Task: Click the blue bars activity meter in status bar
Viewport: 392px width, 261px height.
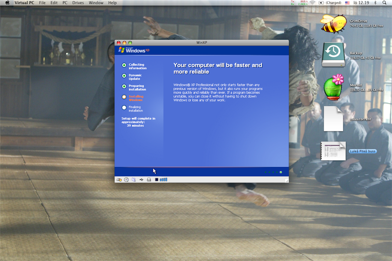Action: tap(164, 180)
